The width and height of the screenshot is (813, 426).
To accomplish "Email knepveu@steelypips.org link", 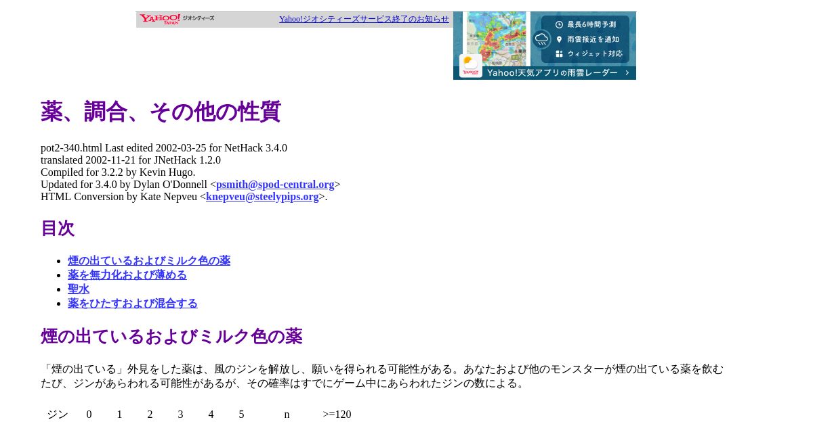I will pyautogui.click(x=262, y=197).
